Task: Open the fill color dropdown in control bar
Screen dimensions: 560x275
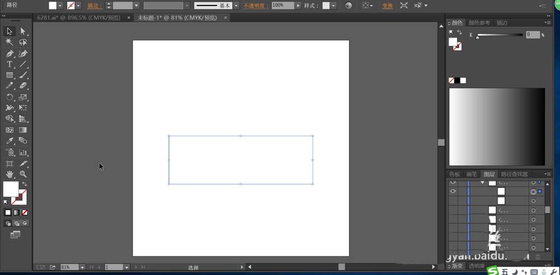Action: click(x=60, y=6)
